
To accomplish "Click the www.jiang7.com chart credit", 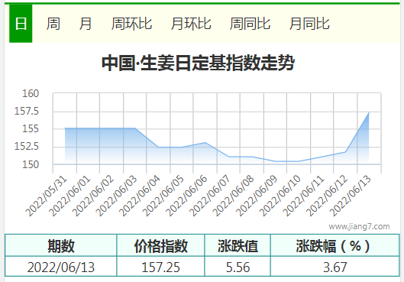I will point(359,226).
